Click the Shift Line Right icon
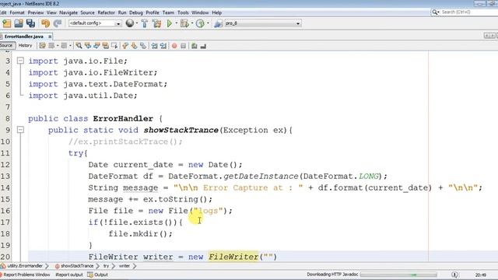Viewport: 498px width, 280px height. coord(163,46)
